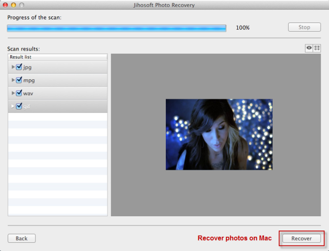Expand the gif results group

pyautogui.click(x=13, y=106)
